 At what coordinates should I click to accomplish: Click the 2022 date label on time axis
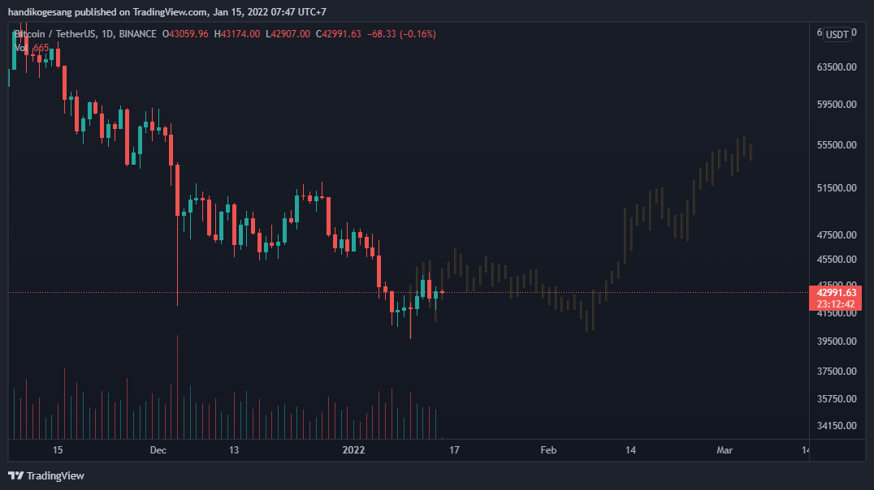[353, 450]
